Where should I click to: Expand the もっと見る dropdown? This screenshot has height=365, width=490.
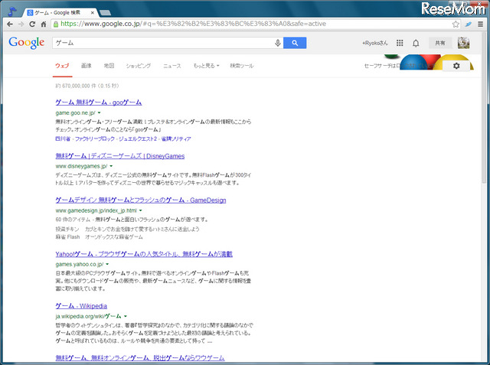pyautogui.click(x=206, y=66)
